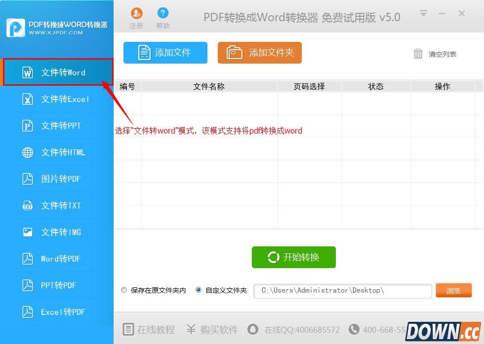Select the 保存在原文件夹内 radio option
The width and height of the screenshot is (484, 344).
124,290
